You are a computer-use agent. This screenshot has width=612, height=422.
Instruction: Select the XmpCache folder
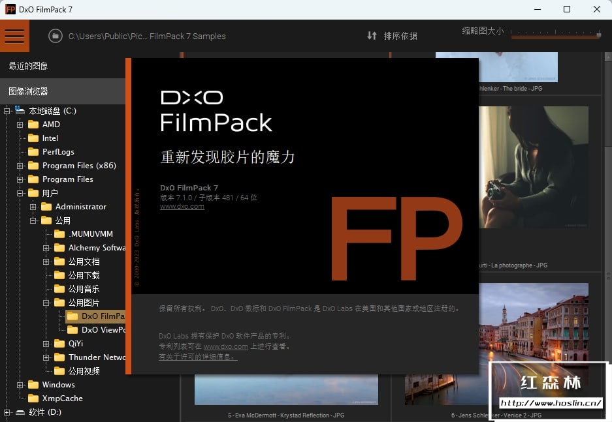click(x=63, y=399)
